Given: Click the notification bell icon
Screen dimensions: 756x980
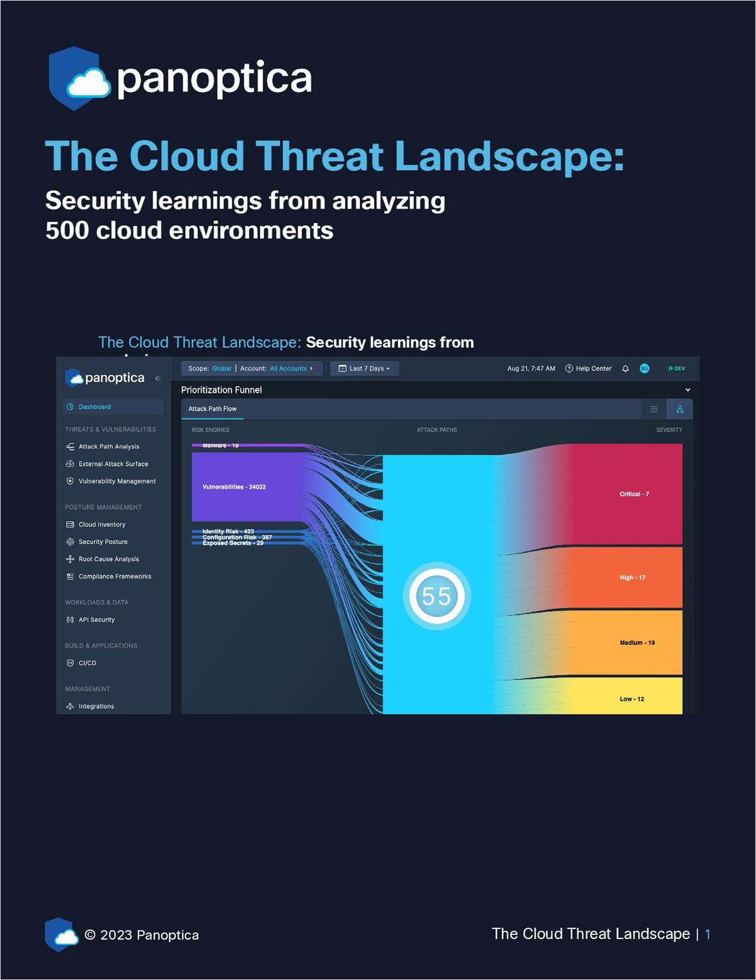Looking at the screenshot, I should tap(625, 369).
